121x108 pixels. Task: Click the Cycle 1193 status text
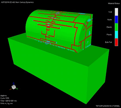[5, 98]
